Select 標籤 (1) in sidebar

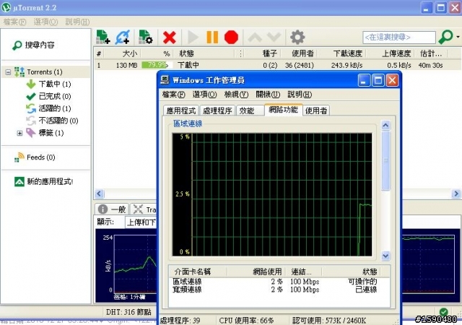pos(45,133)
